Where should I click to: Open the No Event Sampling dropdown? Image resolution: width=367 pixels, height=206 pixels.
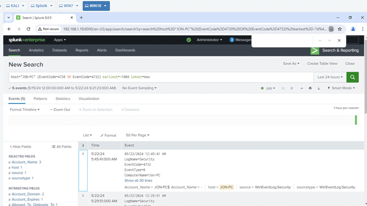tap(139, 88)
